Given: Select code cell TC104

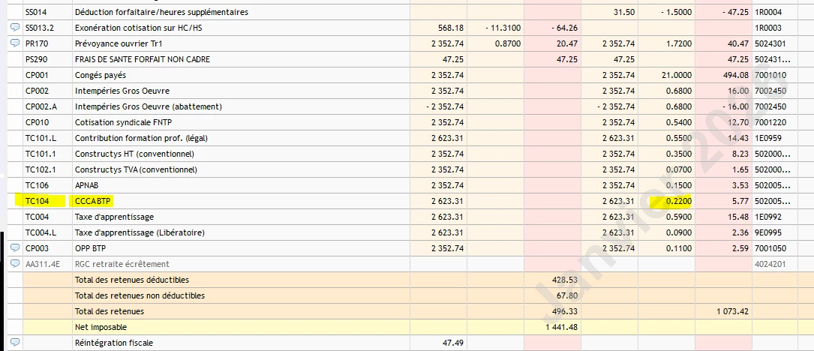Looking at the screenshot, I should coord(47,202).
